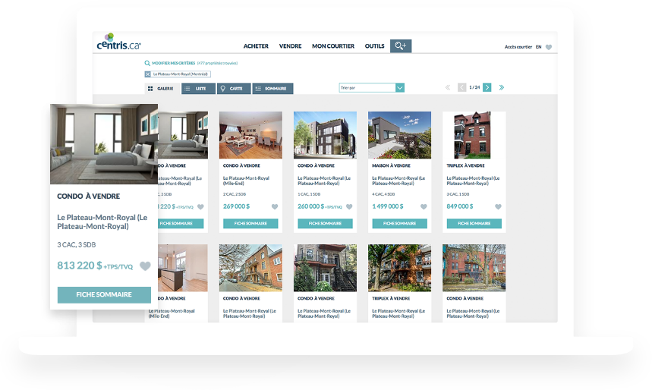Switch to Liste view tab
This screenshot has width=652, height=390.
(x=200, y=89)
